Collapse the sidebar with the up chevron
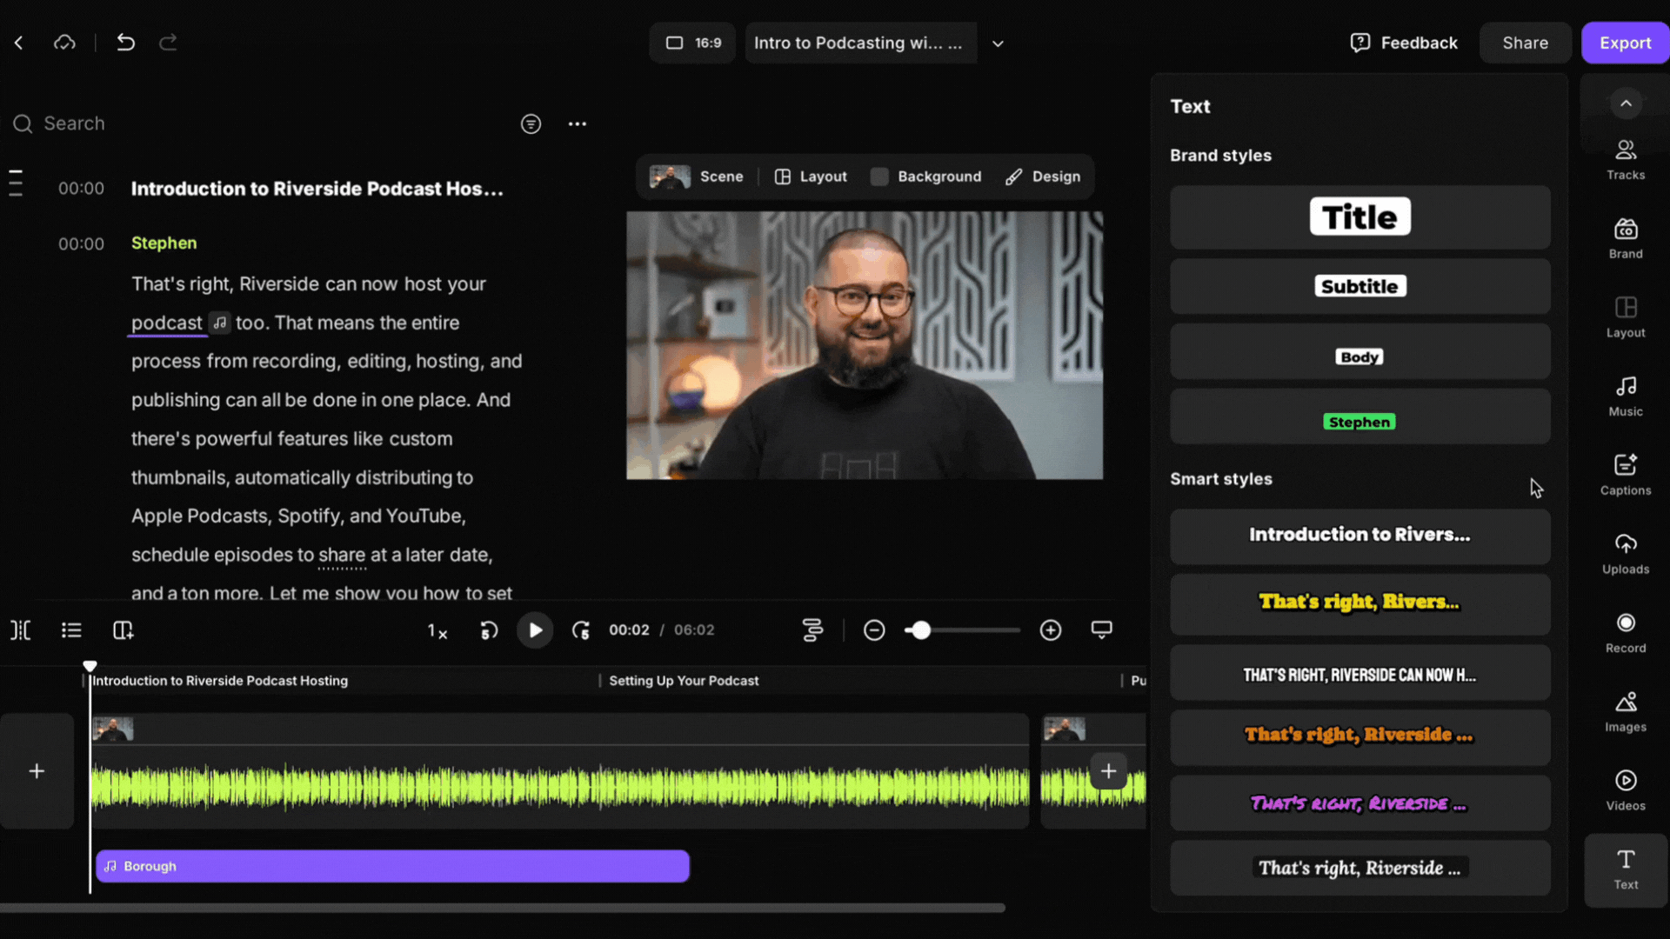The image size is (1670, 939). [1626, 103]
